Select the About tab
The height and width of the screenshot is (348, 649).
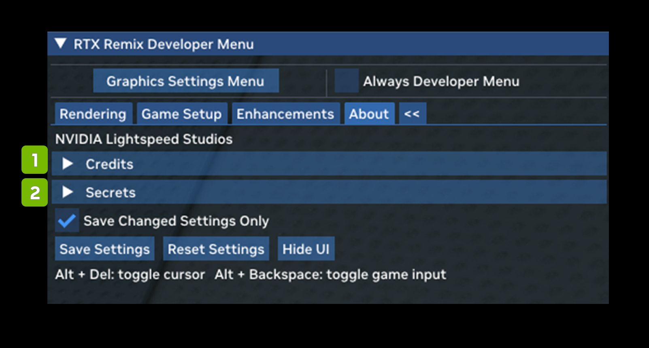click(369, 114)
